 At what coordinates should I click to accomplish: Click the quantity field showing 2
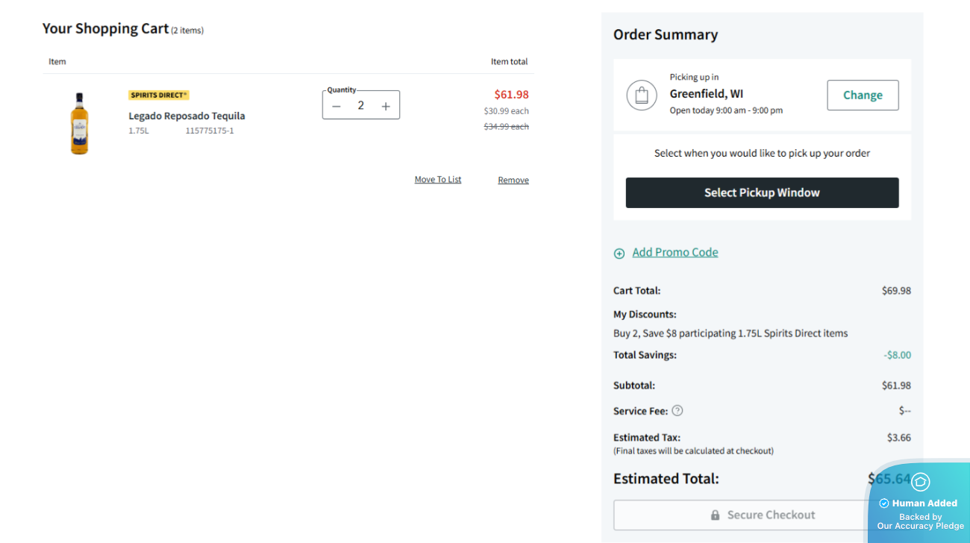[360, 106]
